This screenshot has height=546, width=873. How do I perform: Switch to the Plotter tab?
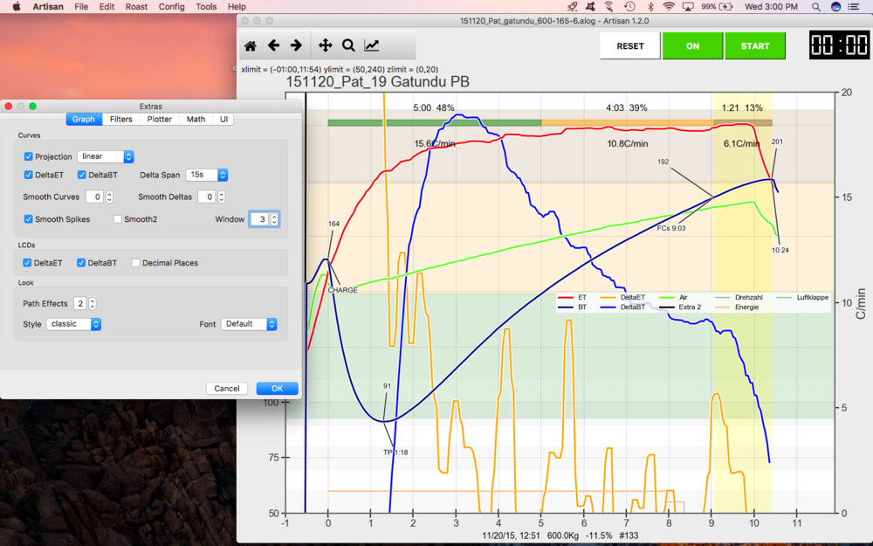(159, 119)
